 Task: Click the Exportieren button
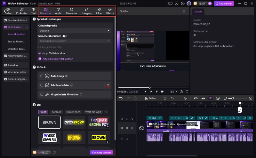point(224,4)
